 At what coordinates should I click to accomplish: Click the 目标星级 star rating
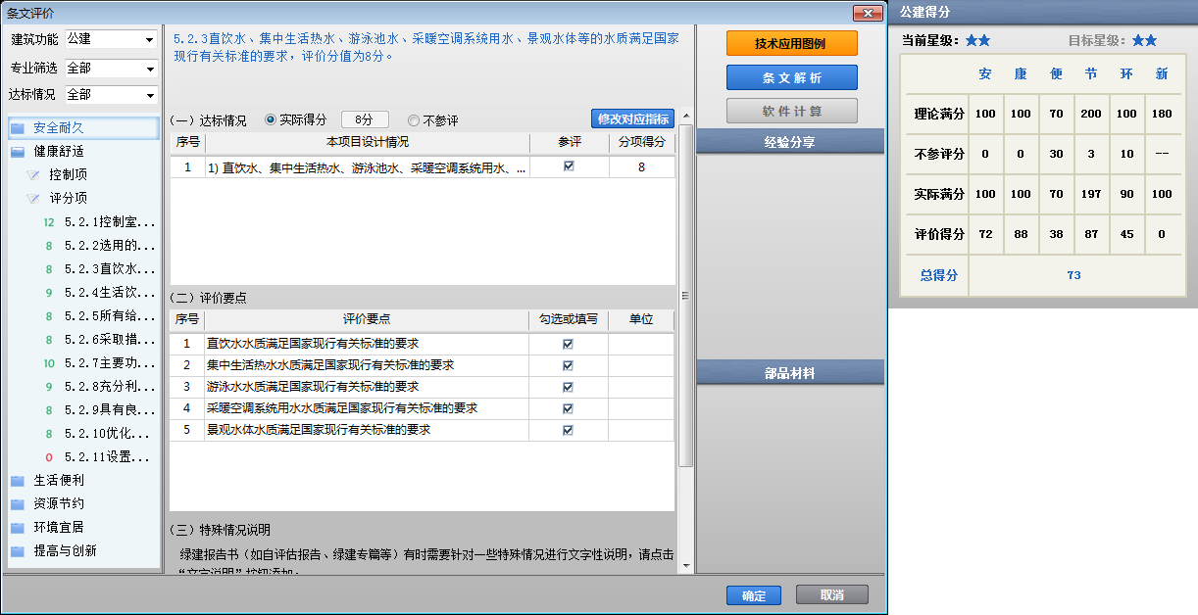click(x=1144, y=41)
